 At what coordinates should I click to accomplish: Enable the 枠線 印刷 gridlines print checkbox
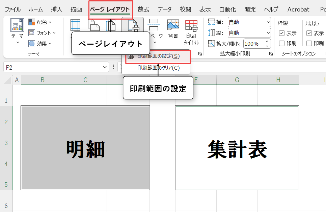(282, 43)
